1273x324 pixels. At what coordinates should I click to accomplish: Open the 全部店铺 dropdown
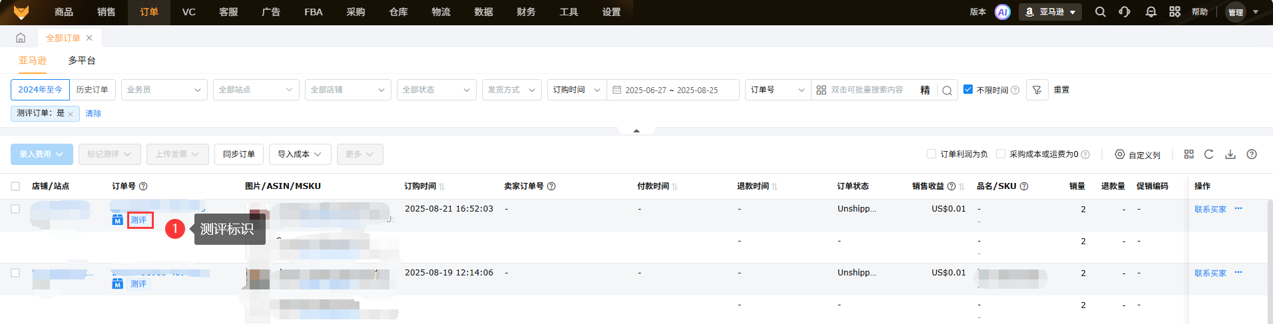(348, 90)
